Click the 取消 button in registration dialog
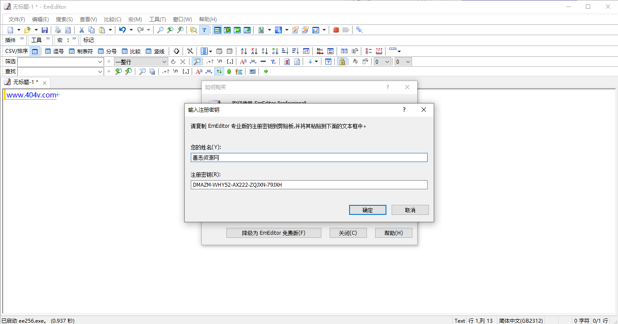 (410, 210)
